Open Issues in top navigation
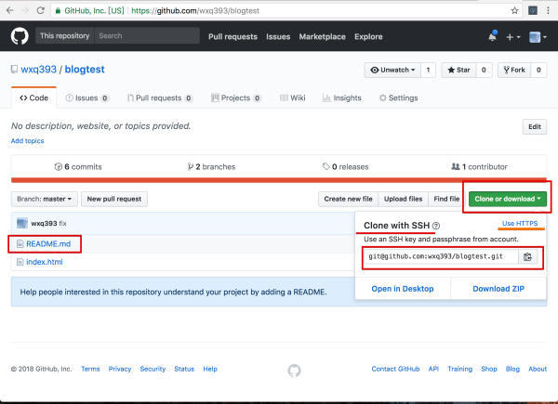 (278, 36)
